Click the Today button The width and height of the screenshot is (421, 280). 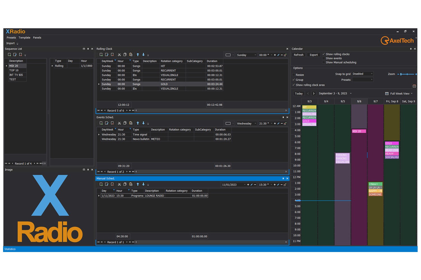coord(299,94)
